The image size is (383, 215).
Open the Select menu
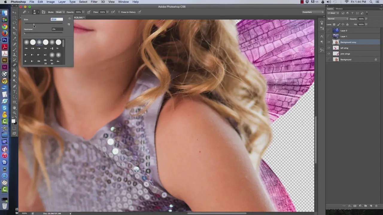[83, 2]
